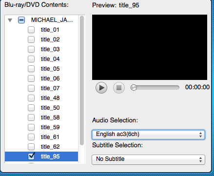The image size is (214, 176).
Task: Click the 00:00:00 playback time readout
Action: tap(197, 87)
